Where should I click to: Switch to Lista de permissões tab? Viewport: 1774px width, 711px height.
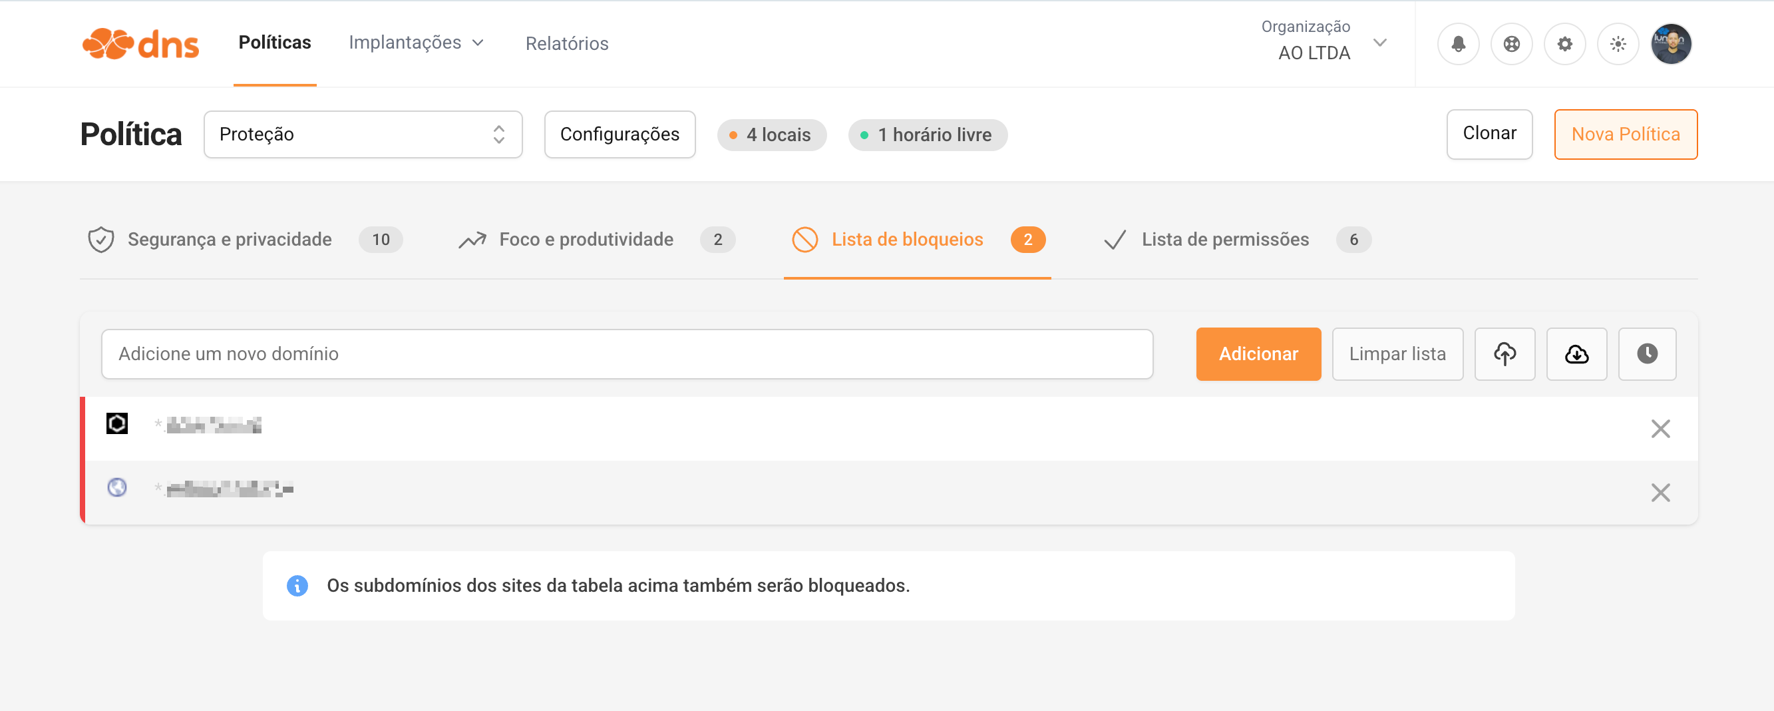(x=1224, y=240)
